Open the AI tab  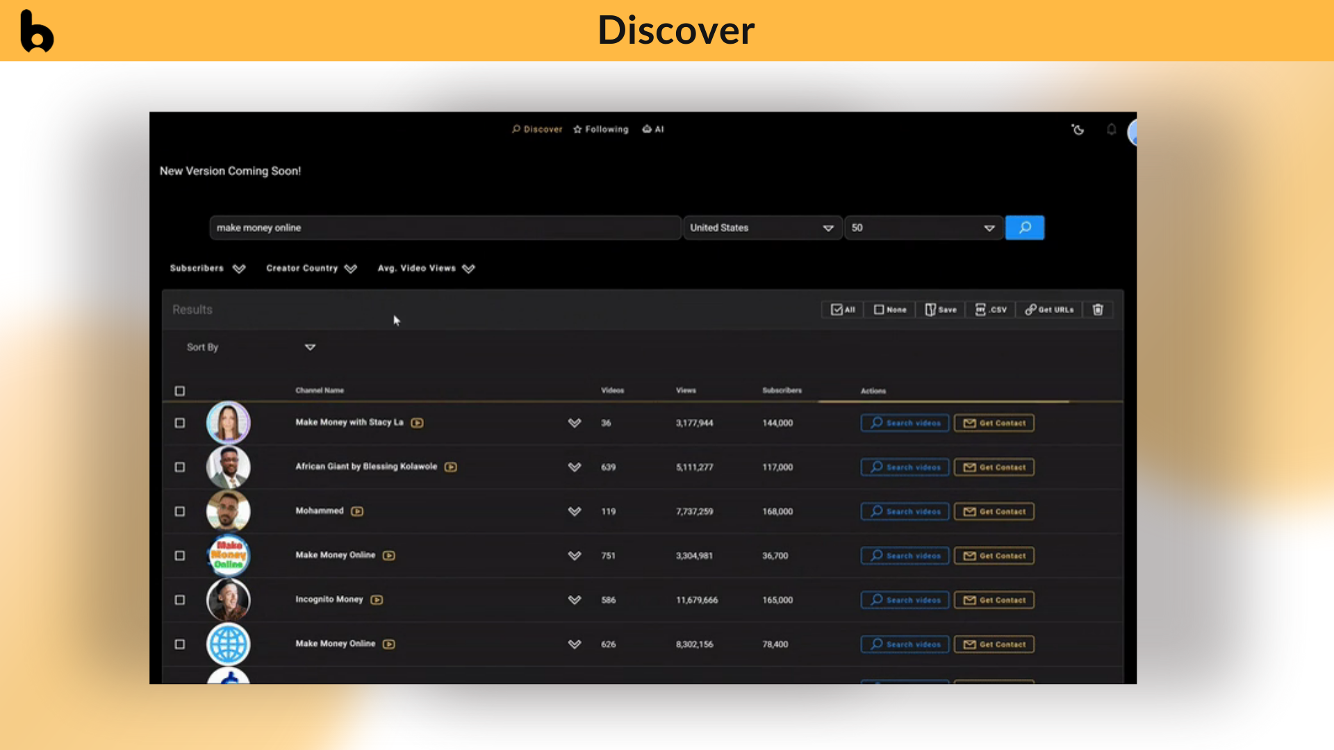pos(653,129)
